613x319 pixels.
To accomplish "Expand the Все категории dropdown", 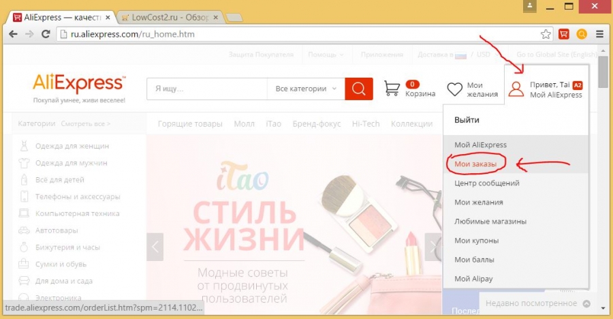I will click(x=306, y=89).
